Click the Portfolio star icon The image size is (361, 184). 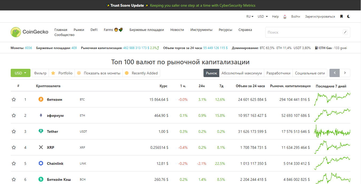53,73
